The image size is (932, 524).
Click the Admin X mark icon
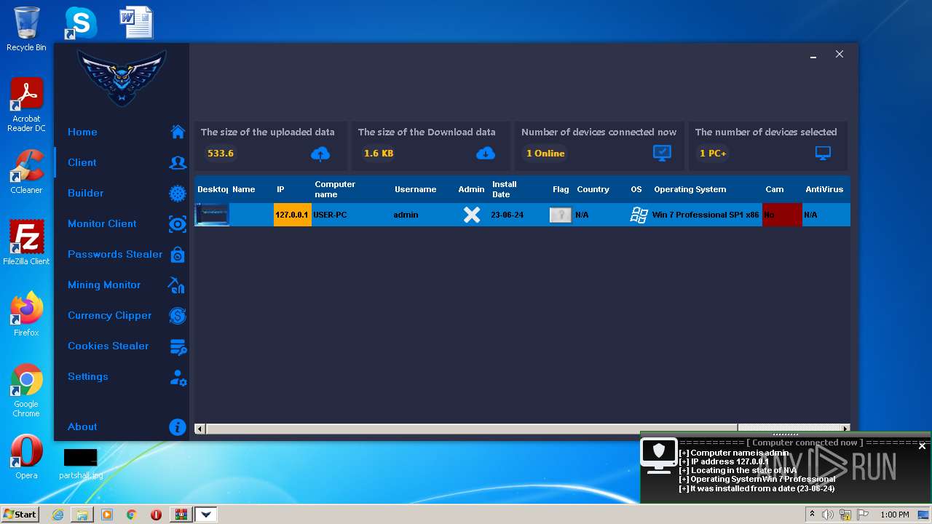point(472,215)
